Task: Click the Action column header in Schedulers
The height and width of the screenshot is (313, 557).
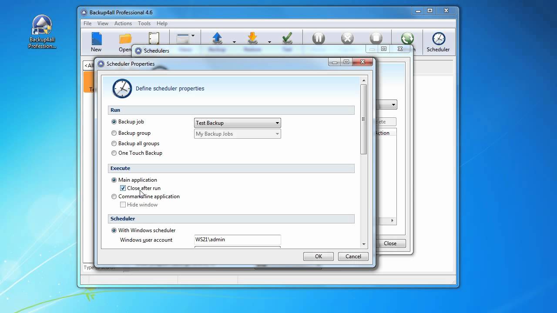Action: tap(385, 133)
